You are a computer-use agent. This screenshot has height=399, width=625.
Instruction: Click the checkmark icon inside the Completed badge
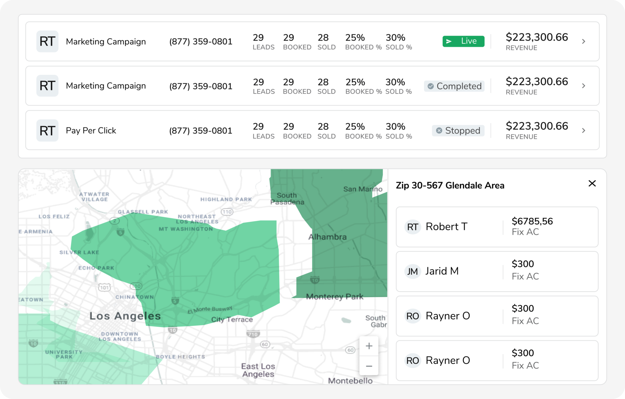[431, 86]
